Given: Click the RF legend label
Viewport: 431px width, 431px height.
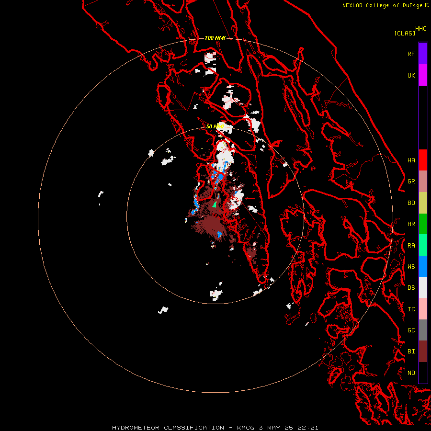Looking at the screenshot, I should point(411,54).
